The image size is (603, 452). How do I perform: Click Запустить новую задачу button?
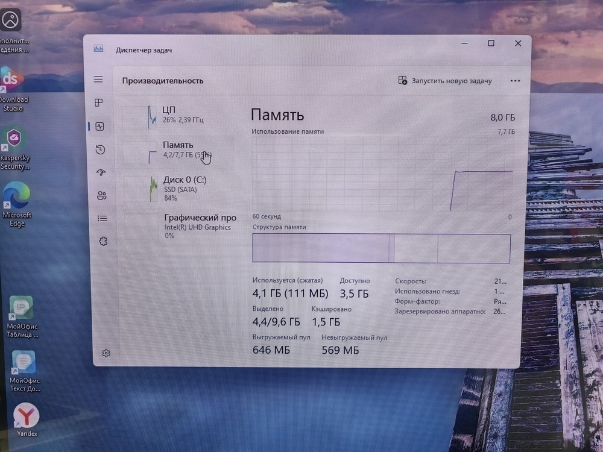(x=445, y=81)
